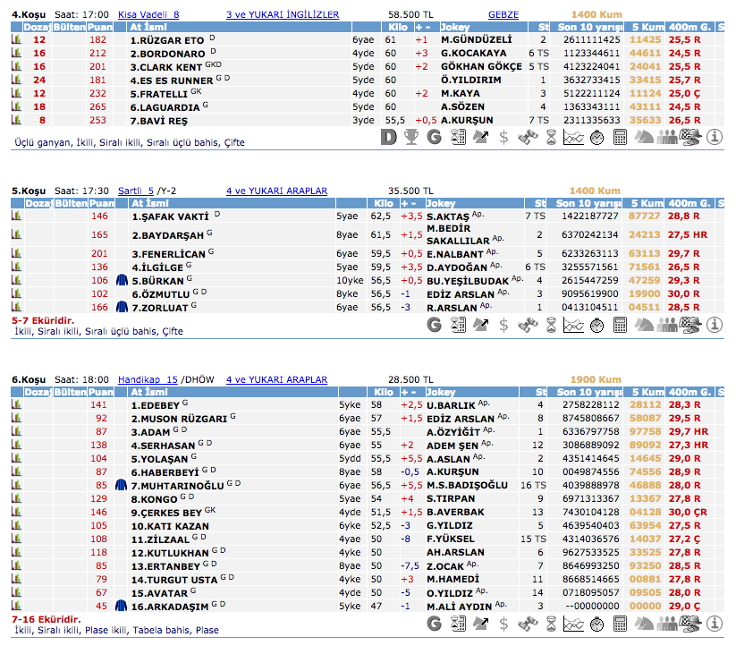The height and width of the screenshot is (654, 736).
Task: Click the dollar sign icon under race 5
Action: [504, 325]
